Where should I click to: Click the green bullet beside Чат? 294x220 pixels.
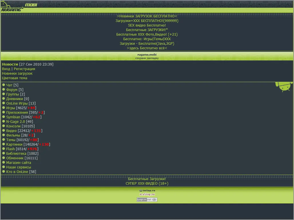(3, 85)
